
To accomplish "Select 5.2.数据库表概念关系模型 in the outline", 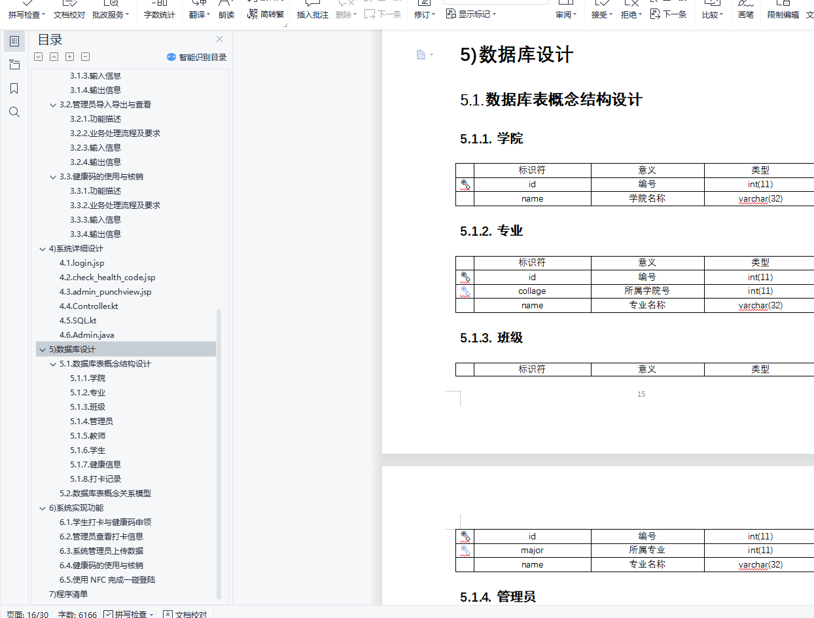I will [105, 494].
